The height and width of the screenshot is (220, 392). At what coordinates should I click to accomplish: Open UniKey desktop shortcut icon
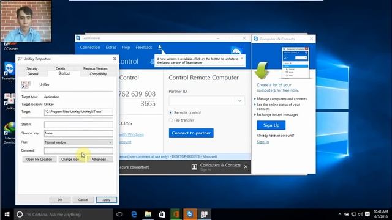click(x=10, y=101)
